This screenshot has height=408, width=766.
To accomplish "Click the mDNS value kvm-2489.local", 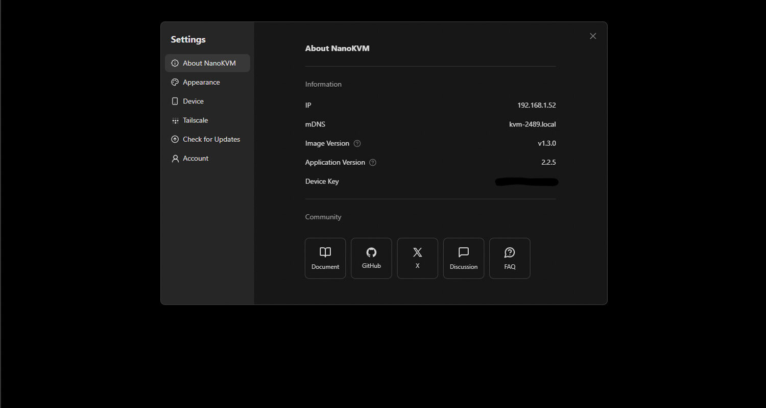I will 533,124.
